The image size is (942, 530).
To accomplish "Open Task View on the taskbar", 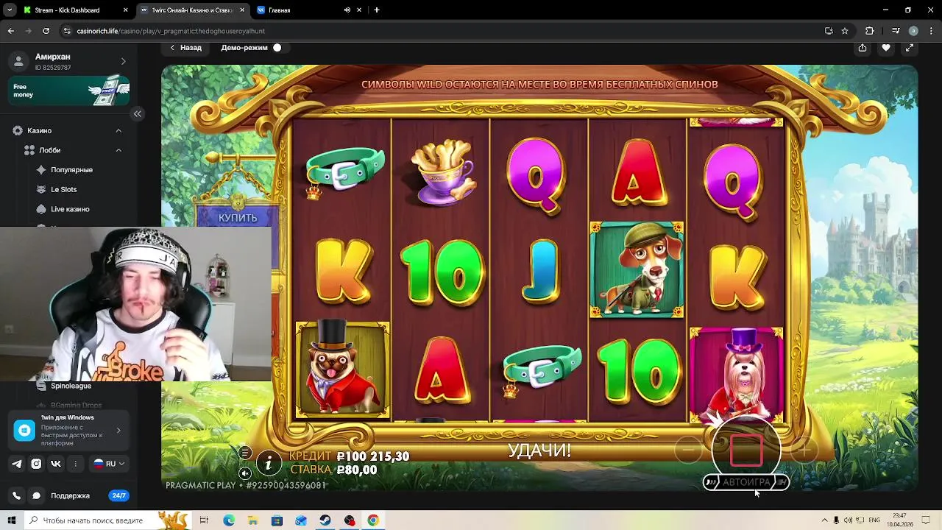I will (x=204, y=520).
